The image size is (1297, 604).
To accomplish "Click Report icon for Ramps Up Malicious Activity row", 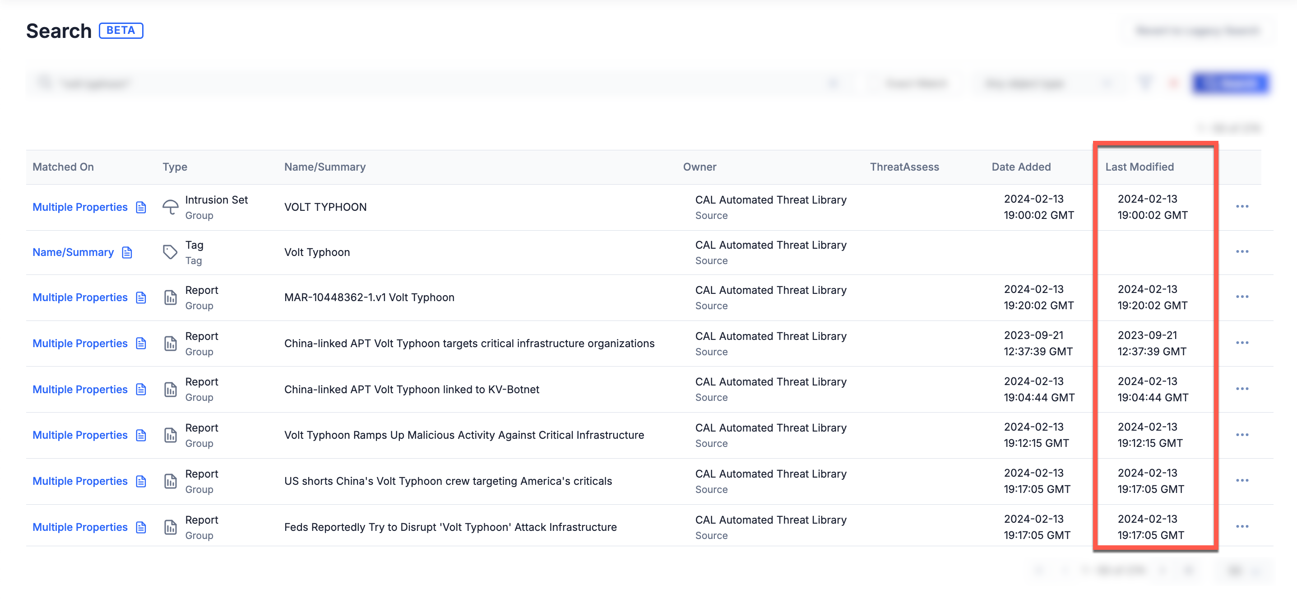I will coord(171,435).
